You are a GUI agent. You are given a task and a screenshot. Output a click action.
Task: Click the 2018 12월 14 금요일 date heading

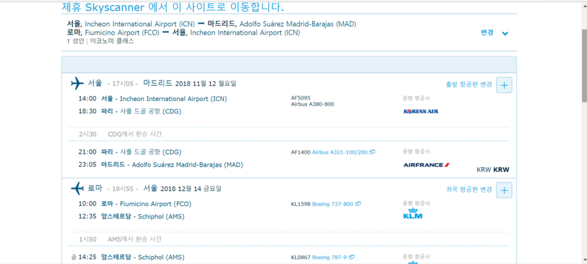tap(191, 189)
